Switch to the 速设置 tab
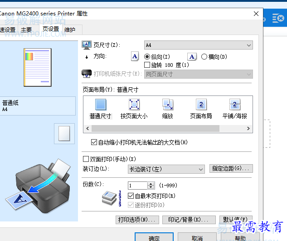Image resolution: width=287 pixels, height=241 pixels. click(8, 30)
